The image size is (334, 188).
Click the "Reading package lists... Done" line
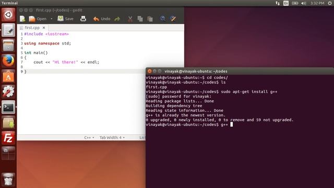[x=180, y=101]
